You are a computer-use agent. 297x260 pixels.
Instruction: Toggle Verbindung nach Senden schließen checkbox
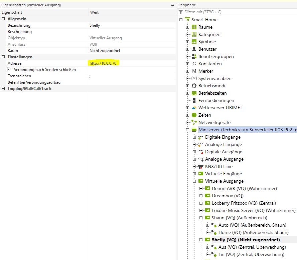9,70
